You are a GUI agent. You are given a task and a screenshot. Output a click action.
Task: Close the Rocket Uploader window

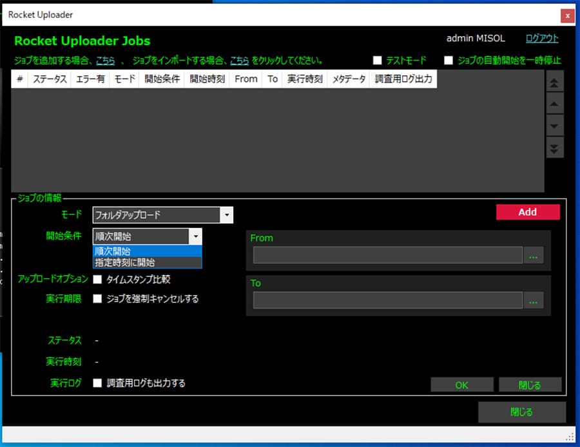click(x=567, y=15)
